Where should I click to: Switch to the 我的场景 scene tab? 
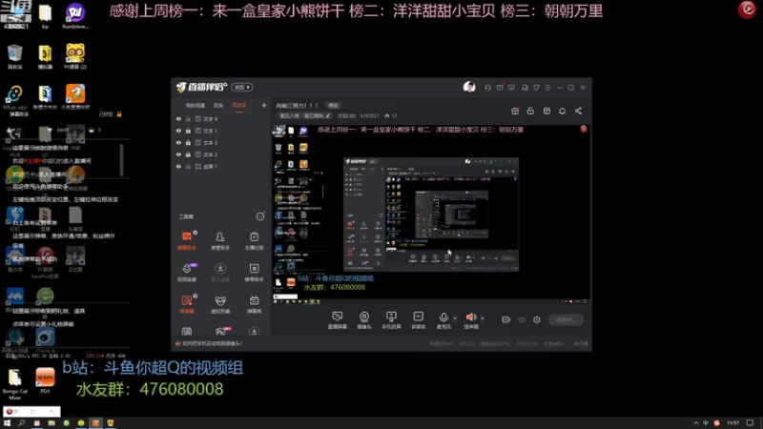tap(196, 106)
